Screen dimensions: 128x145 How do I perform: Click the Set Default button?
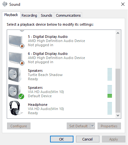click(79, 126)
